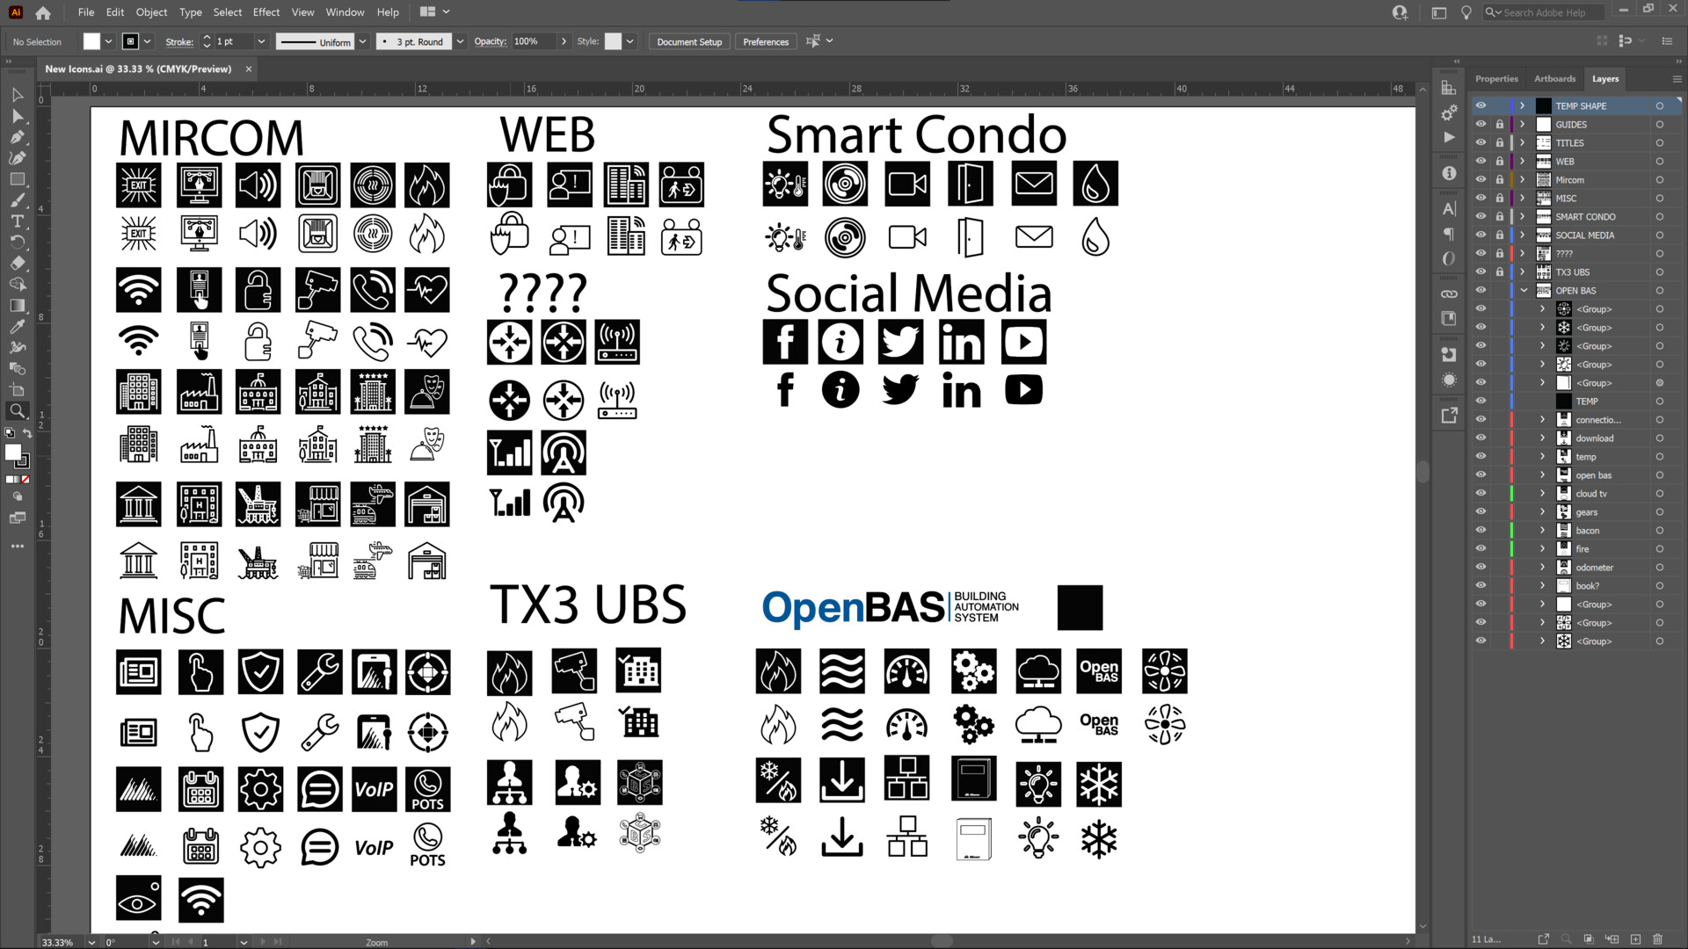Expand the TEMP SHAPE layer

[1523, 105]
